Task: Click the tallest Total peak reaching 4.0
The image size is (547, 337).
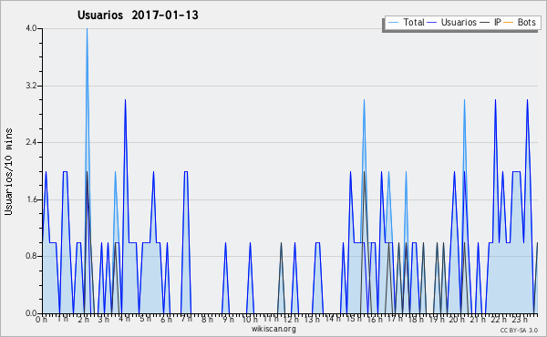Action: [x=87, y=29]
